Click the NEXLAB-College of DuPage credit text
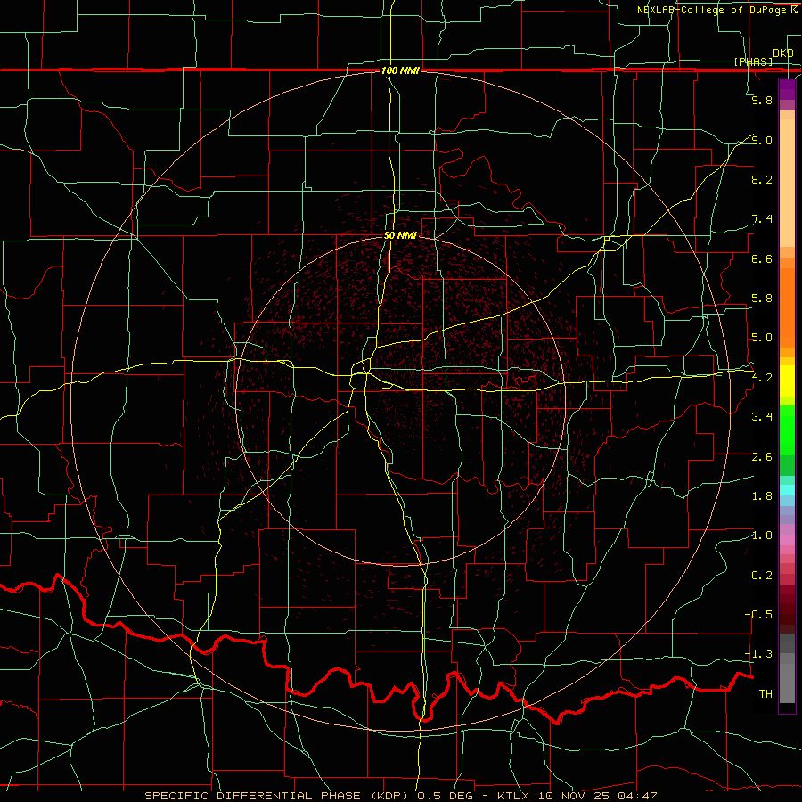Screen dimensions: 802x802 [x=717, y=10]
